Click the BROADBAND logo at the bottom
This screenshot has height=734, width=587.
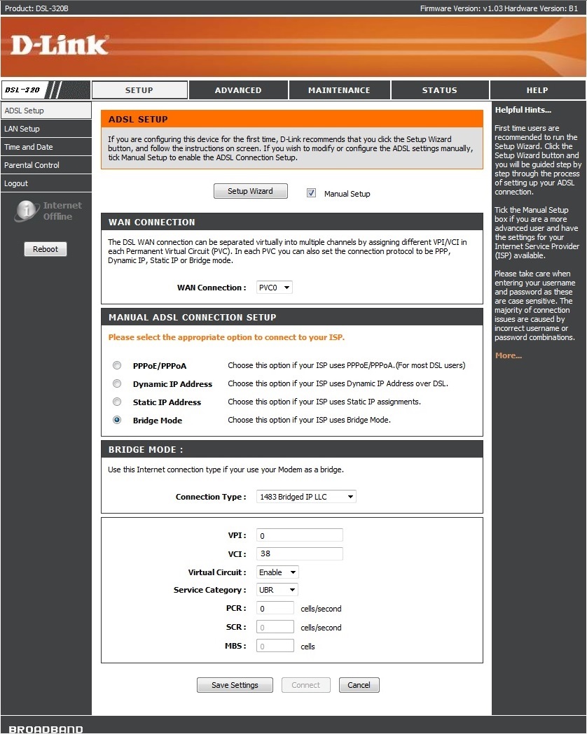click(44, 728)
